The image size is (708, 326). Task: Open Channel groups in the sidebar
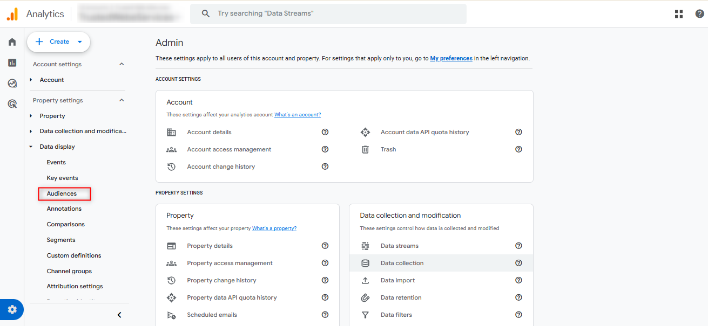(x=69, y=271)
